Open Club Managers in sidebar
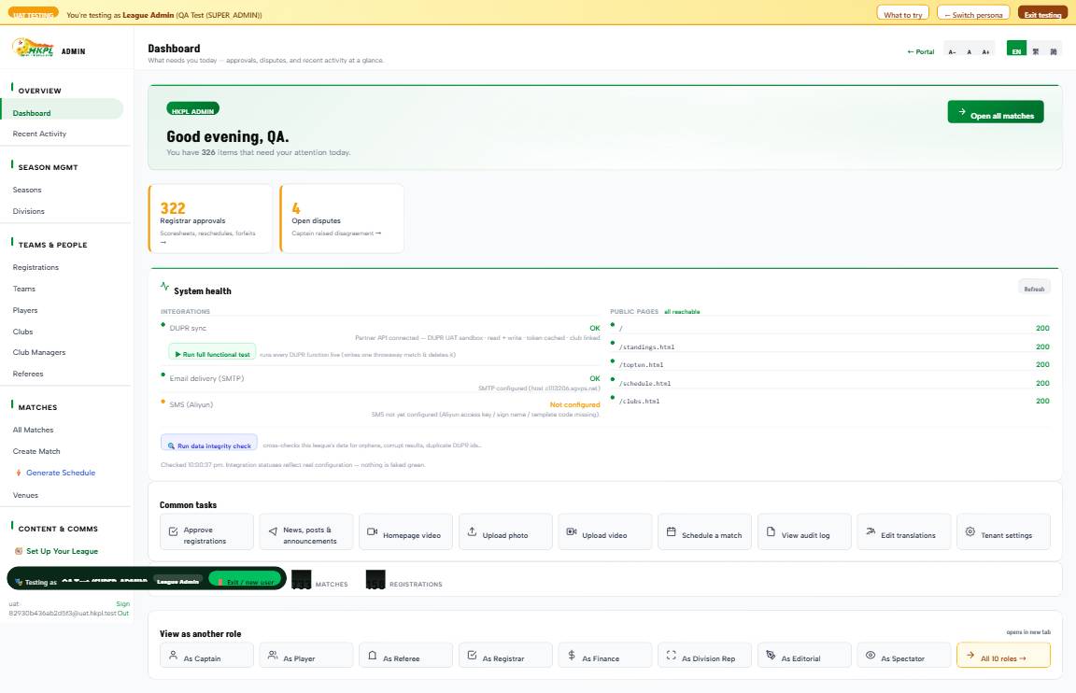 [x=39, y=352]
